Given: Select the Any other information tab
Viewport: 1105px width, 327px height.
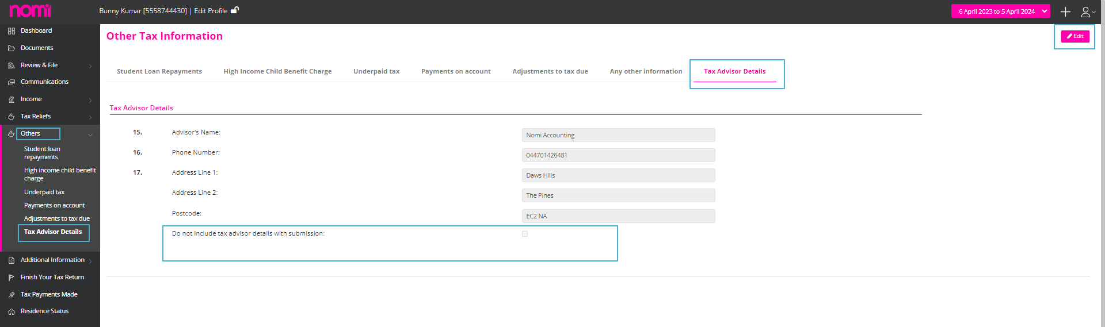Looking at the screenshot, I should coord(646,71).
